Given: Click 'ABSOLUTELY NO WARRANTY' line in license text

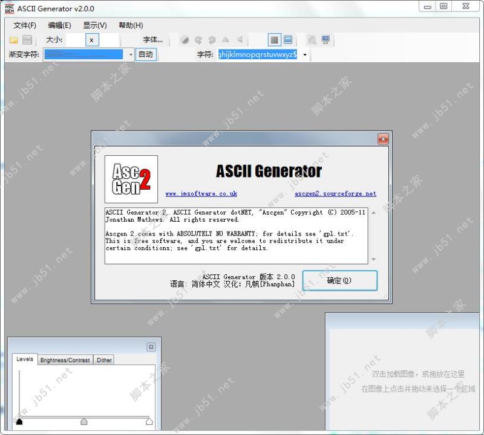Looking at the screenshot, I should (x=215, y=234).
